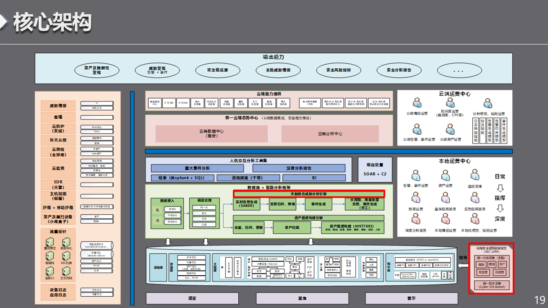Select the 重保指挥服务 person icon
548x308 pixels.
pos(446,198)
